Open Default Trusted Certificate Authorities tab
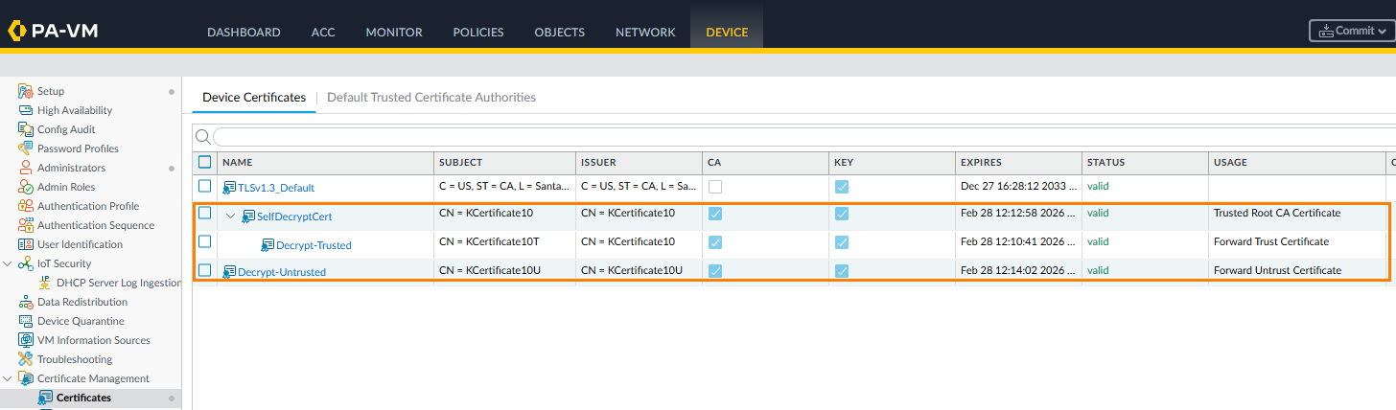The image size is (1396, 410). point(431,97)
